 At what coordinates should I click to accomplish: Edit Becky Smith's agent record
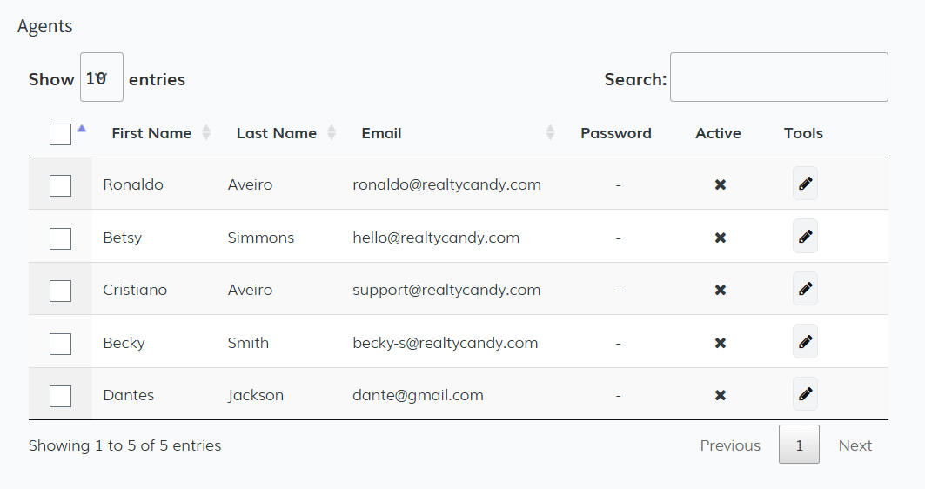coord(805,342)
